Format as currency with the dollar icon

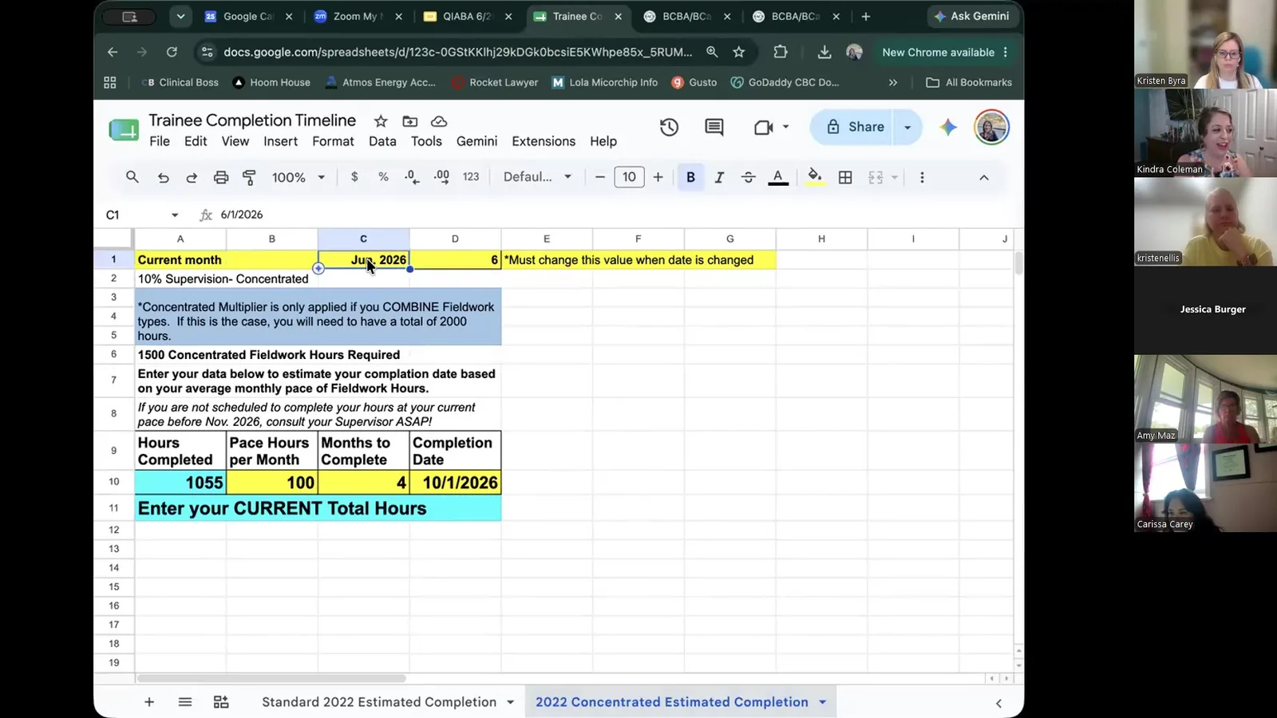click(x=354, y=177)
